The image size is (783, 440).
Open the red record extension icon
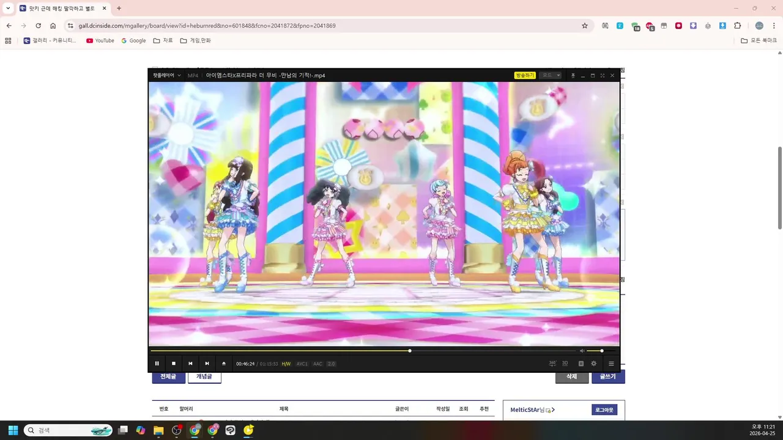(x=678, y=26)
